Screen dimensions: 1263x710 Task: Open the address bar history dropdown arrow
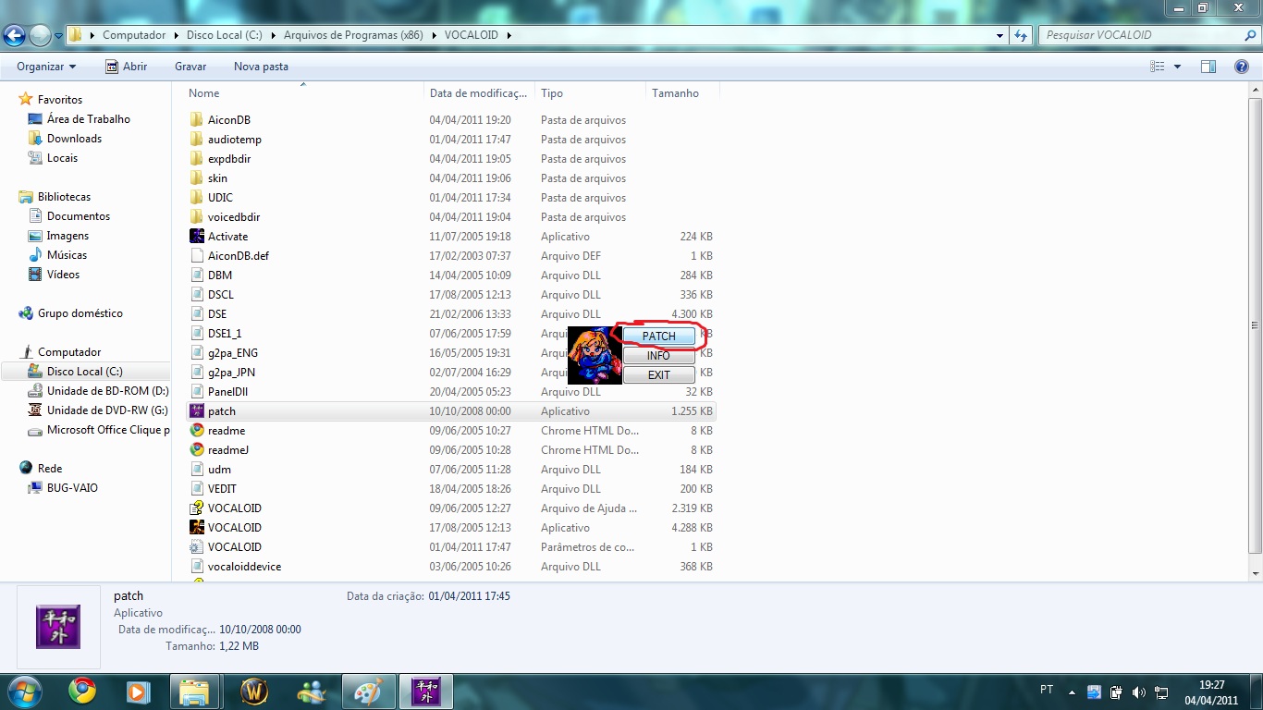(x=1000, y=35)
